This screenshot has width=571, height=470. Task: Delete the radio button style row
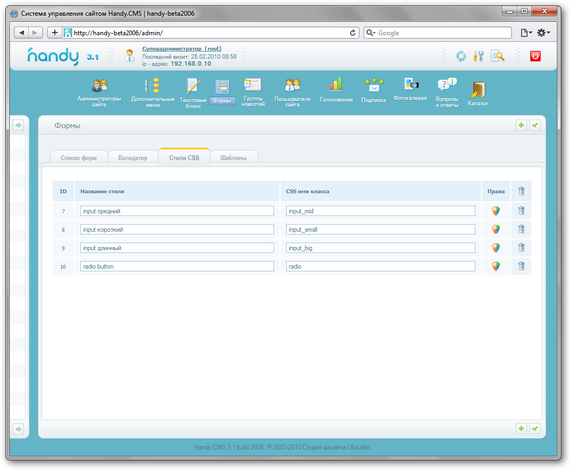coord(521,266)
